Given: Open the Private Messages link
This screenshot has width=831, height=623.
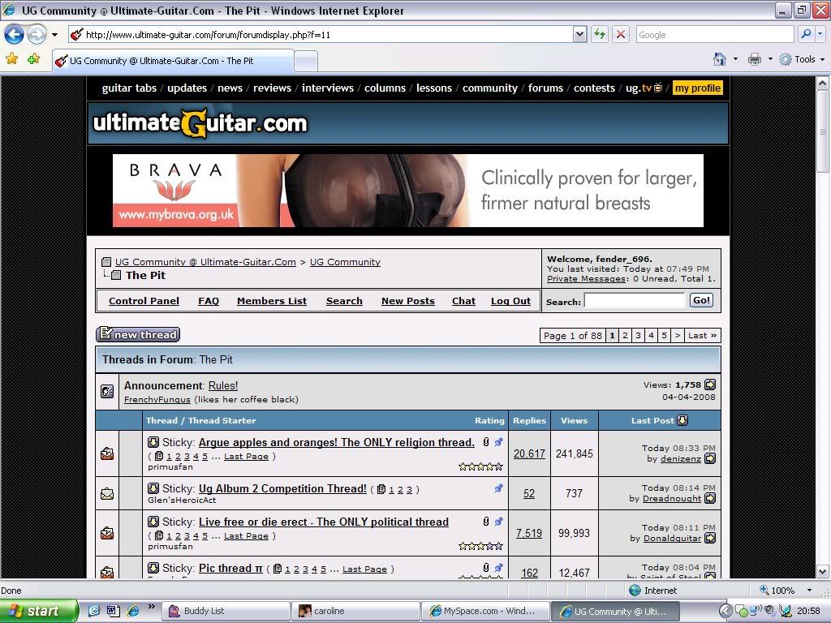Looking at the screenshot, I should (x=586, y=279).
